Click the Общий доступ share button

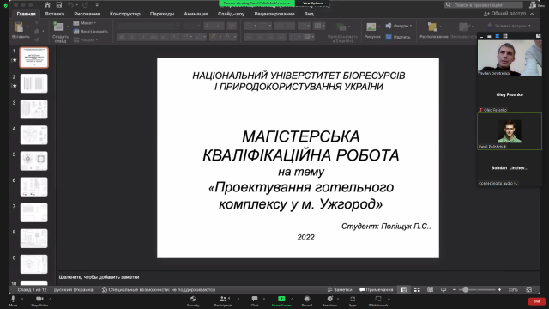coord(504,14)
